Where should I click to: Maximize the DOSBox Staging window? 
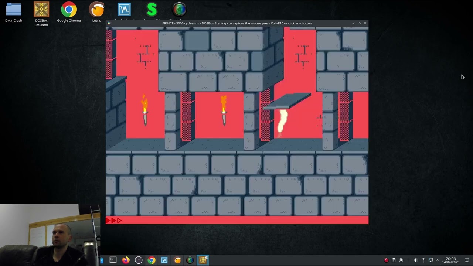[x=359, y=23]
